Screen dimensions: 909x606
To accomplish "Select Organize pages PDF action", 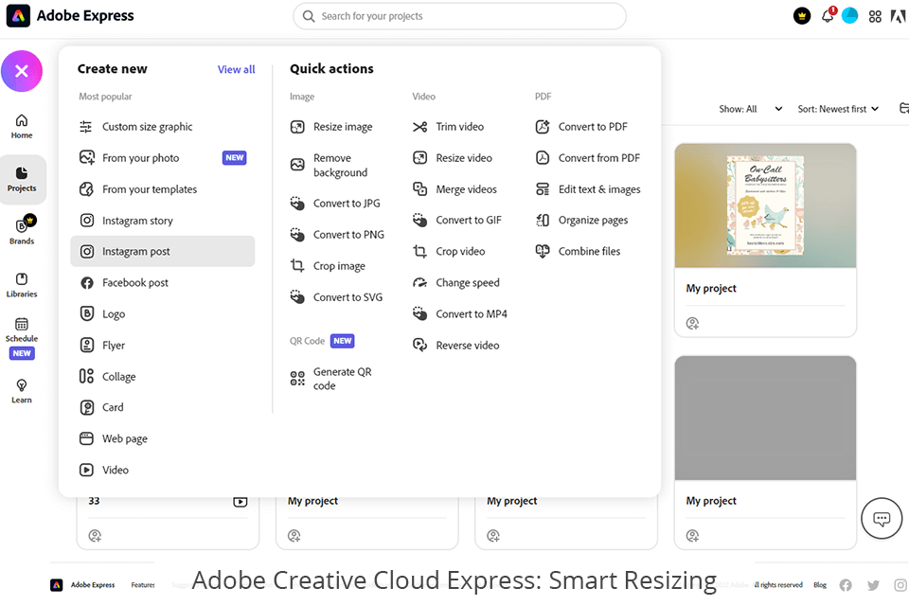I will pyautogui.click(x=581, y=220).
